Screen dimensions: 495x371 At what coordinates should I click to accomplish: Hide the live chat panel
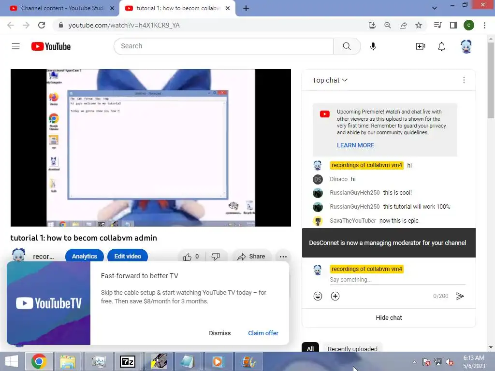[389, 318]
